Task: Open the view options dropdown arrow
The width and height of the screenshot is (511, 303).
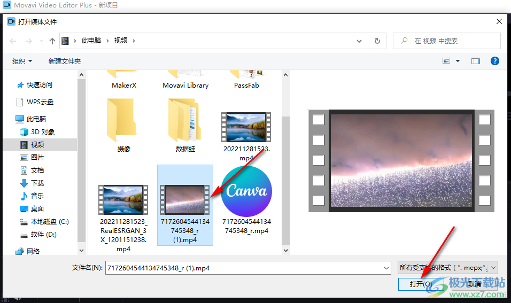Action: (458, 61)
